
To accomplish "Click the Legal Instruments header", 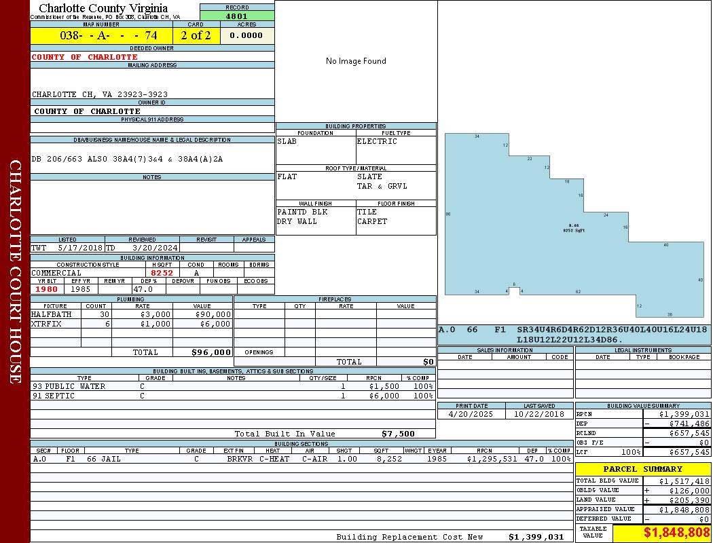I will [x=643, y=350].
